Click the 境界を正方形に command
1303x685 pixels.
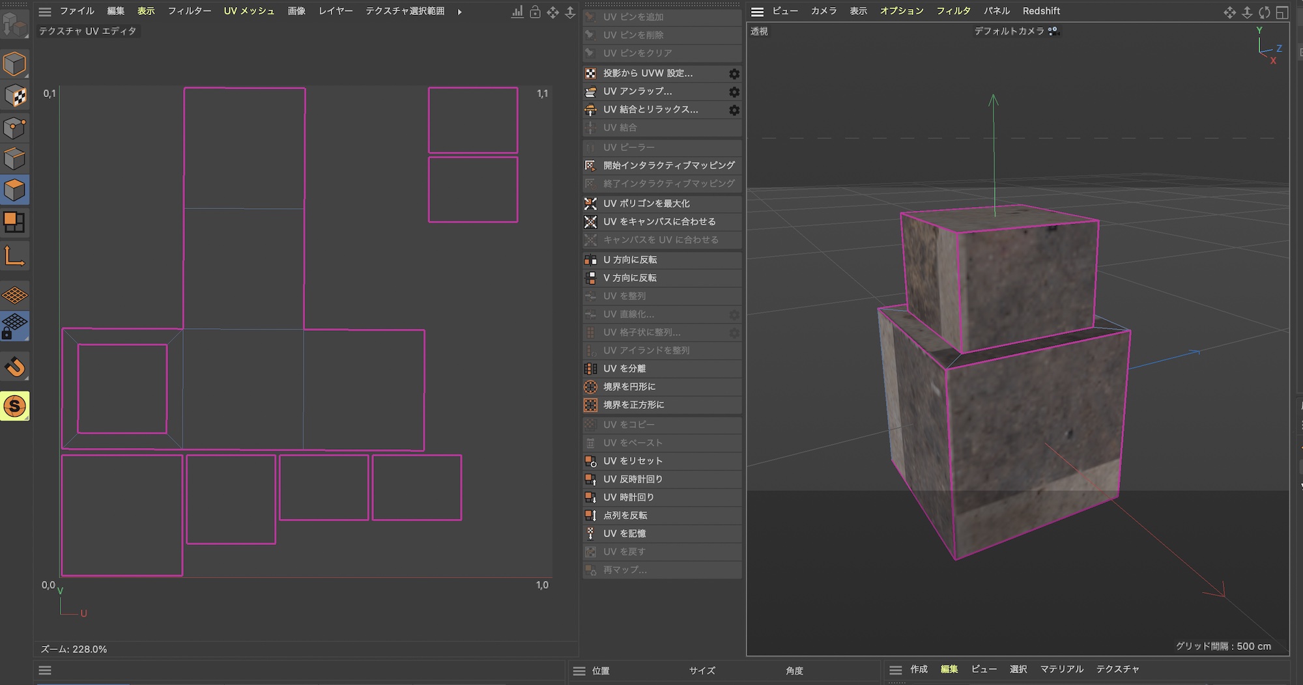point(633,404)
